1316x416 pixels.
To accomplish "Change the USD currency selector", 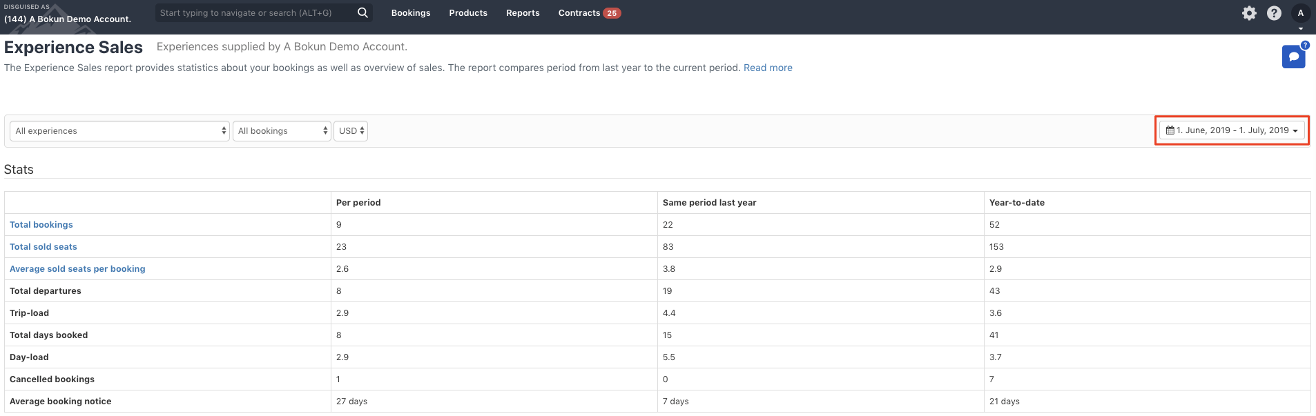I will click(x=351, y=131).
